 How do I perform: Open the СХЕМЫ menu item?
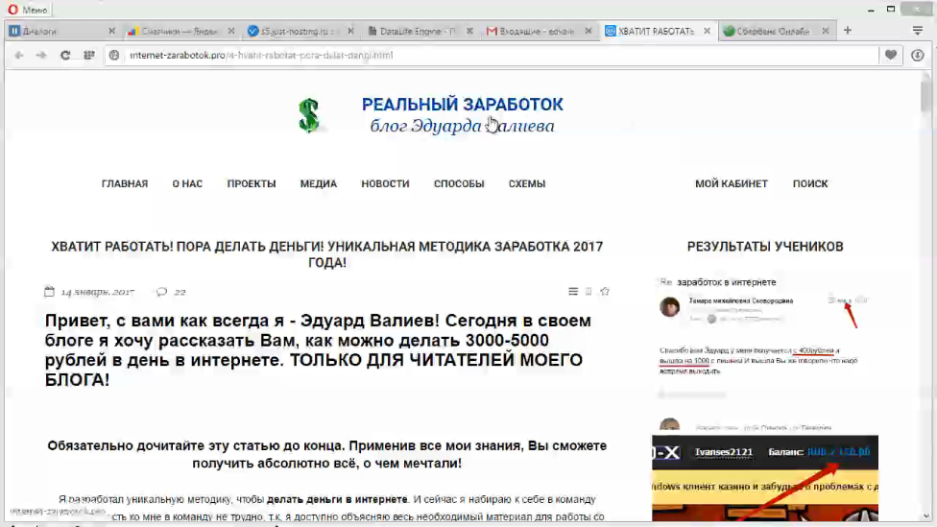pyautogui.click(x=526, y=184)
